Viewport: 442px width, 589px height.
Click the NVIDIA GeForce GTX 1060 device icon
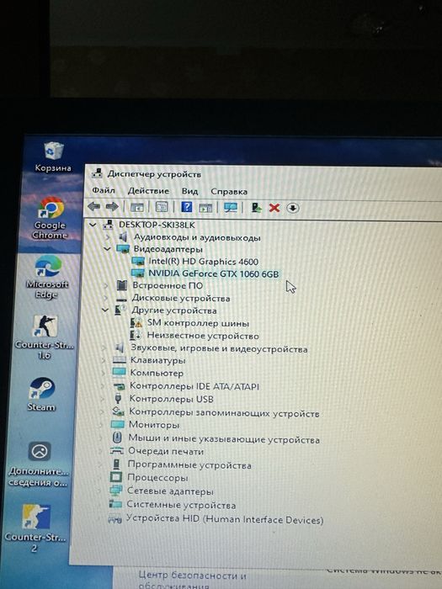[138, 273]
